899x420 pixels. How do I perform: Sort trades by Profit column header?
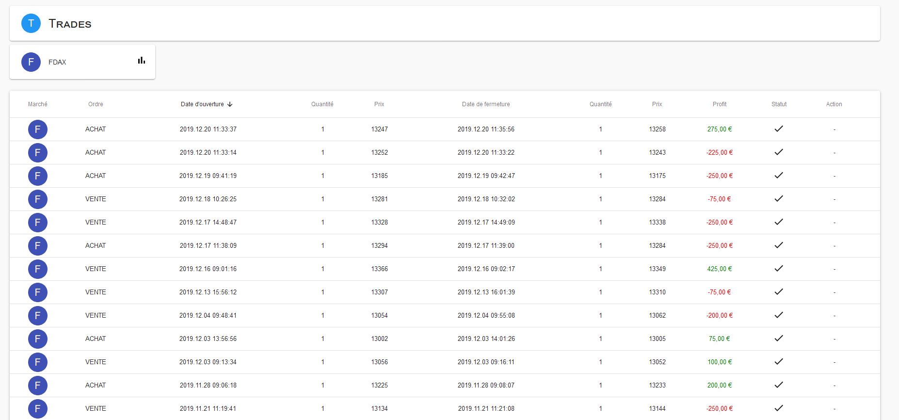tap(720, 104)
